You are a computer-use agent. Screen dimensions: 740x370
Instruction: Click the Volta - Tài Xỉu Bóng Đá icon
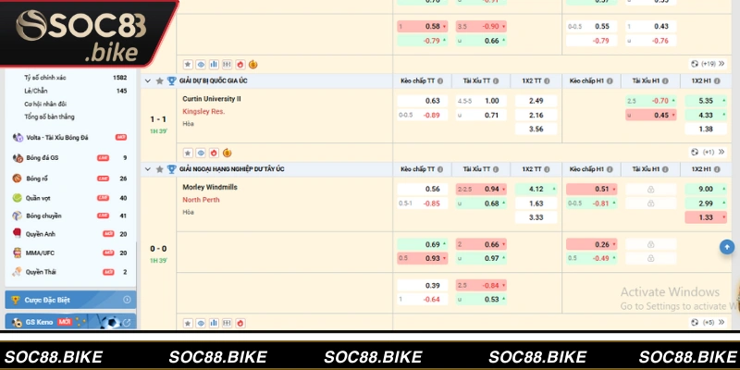pyautogui.click(x=17, y=137)
